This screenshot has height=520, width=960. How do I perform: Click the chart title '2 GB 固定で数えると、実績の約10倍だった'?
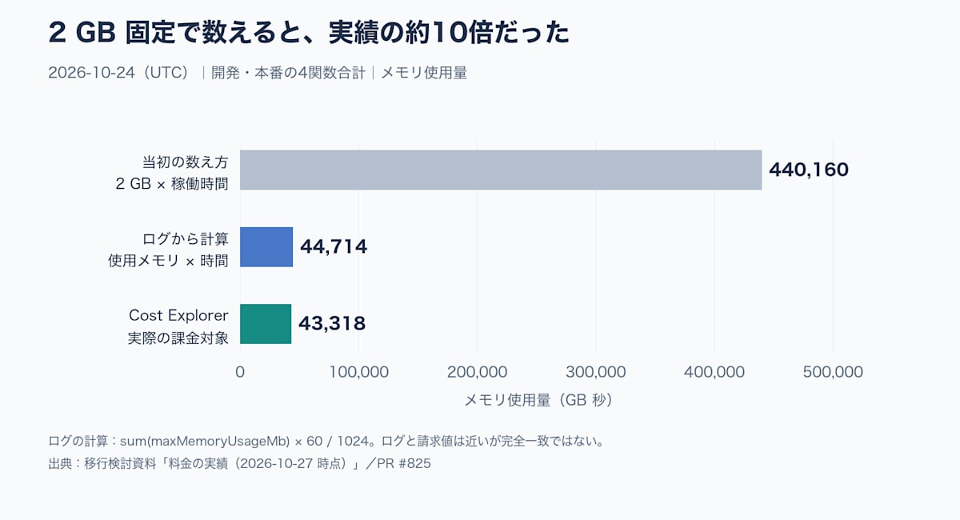pos(310,33)
